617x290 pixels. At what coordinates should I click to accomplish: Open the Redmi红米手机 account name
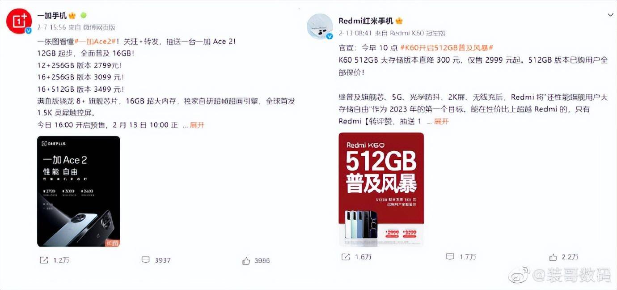pos(366,21)
